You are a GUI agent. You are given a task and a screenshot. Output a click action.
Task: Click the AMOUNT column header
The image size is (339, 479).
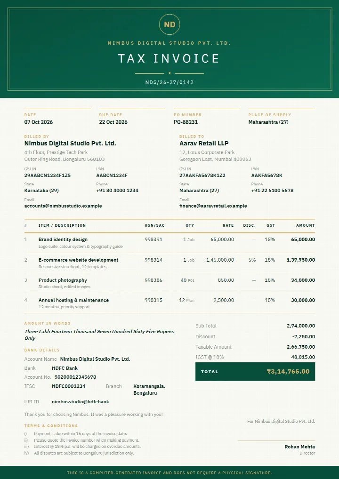306,225
